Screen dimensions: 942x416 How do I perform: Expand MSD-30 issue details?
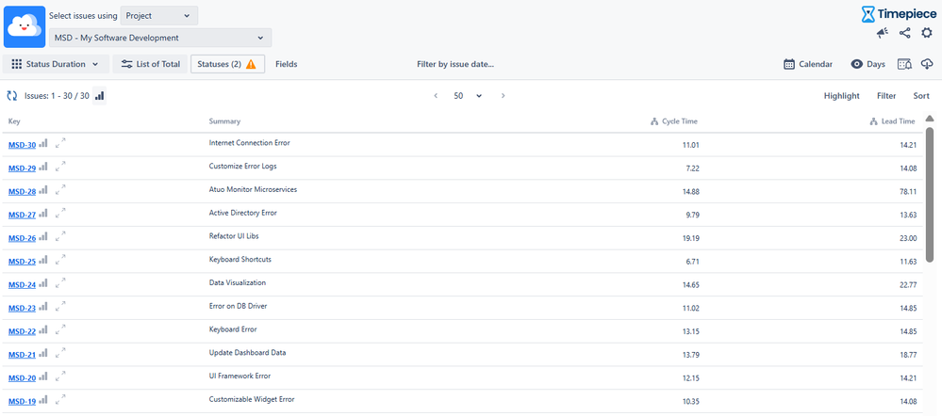click(60, 144)
